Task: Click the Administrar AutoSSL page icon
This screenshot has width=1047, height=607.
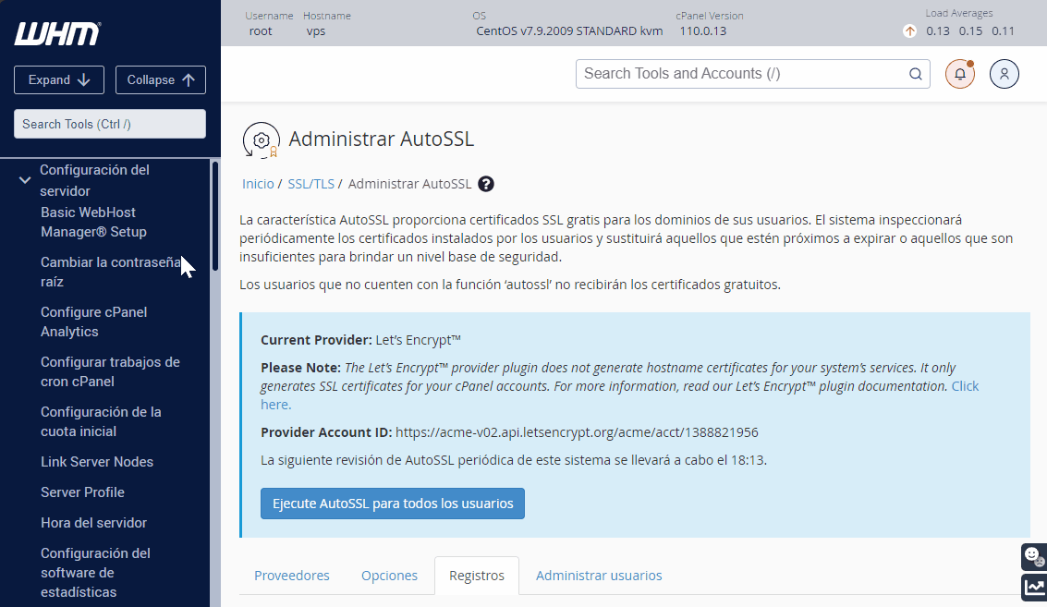Action: point(262,140)
